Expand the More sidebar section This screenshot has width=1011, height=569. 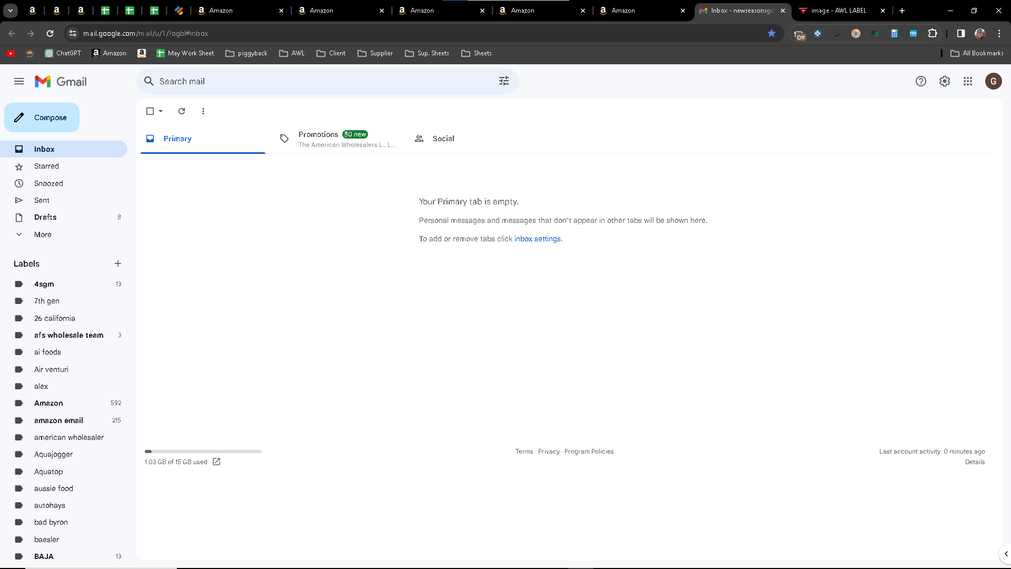pyautogui.click(x=64, y=234)
